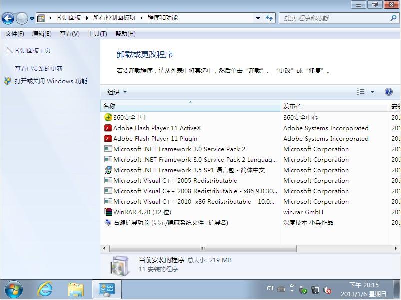Select the 360安全卫士 program icon

click(108, 118)
